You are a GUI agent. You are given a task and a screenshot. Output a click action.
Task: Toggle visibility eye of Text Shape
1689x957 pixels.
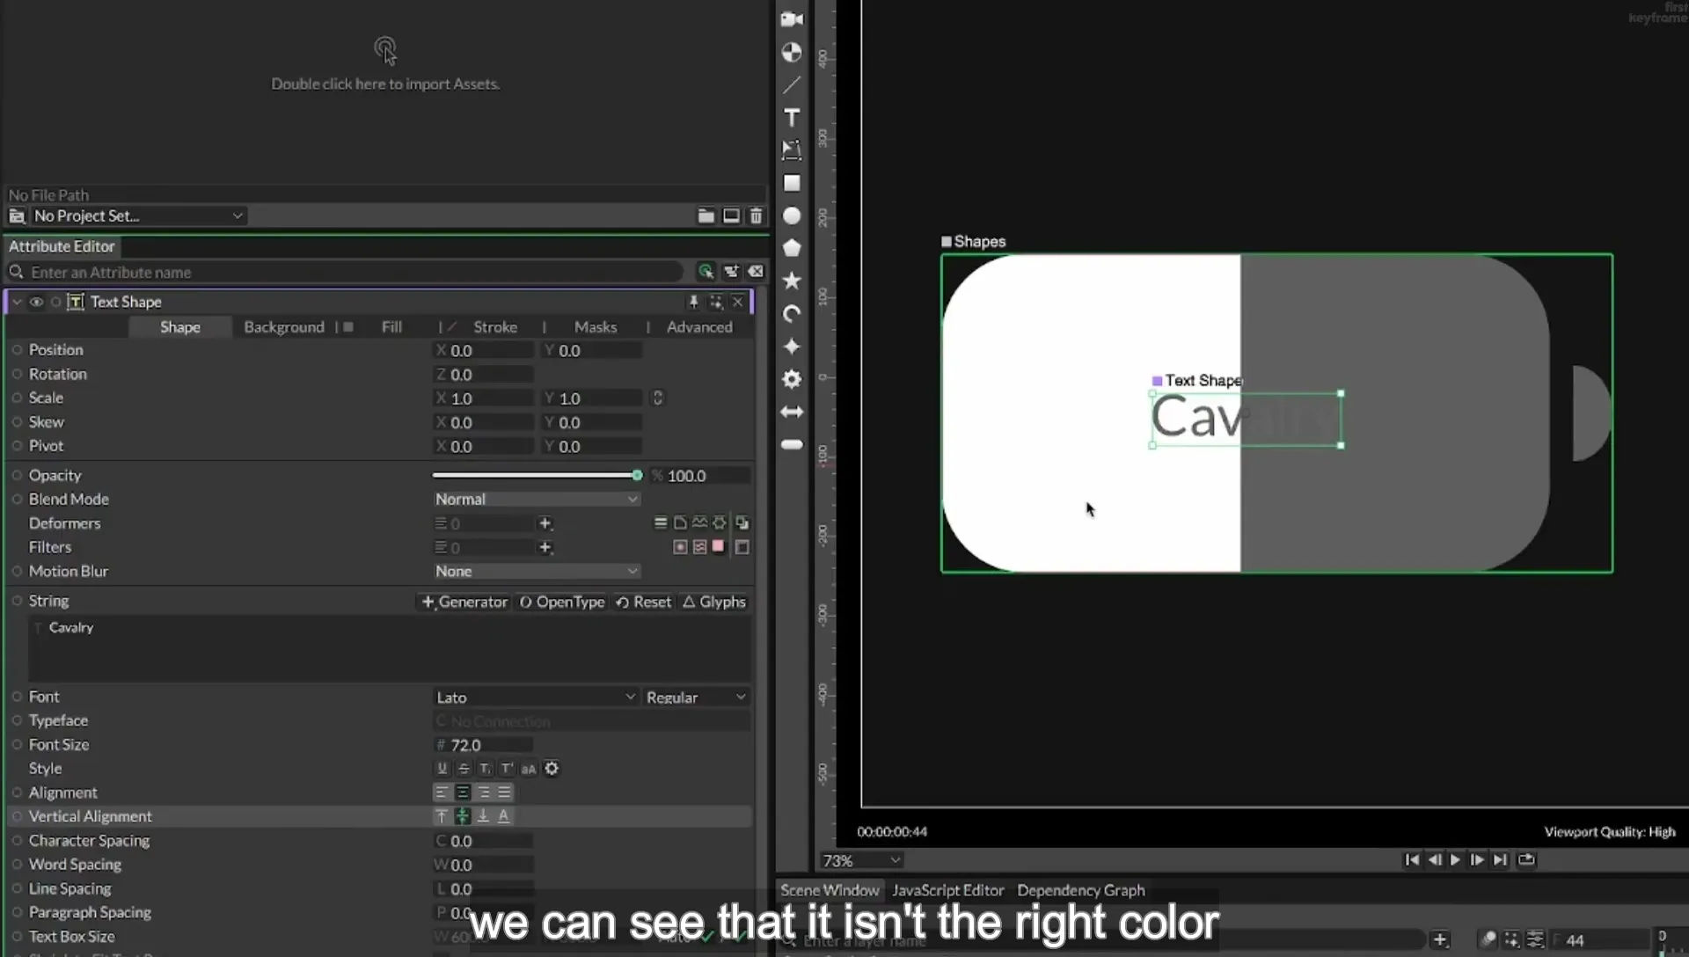[x=36, y=302]
